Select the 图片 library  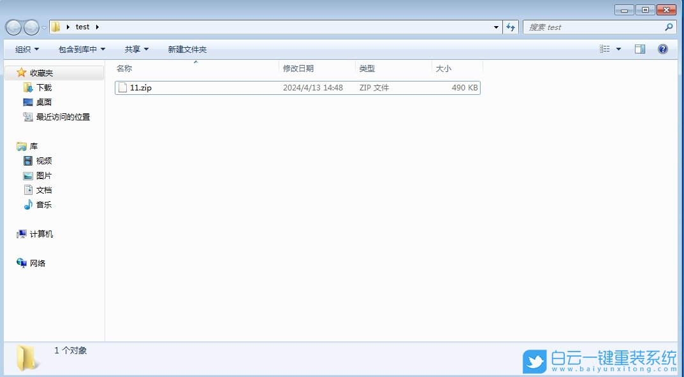[x=45, y=175]
